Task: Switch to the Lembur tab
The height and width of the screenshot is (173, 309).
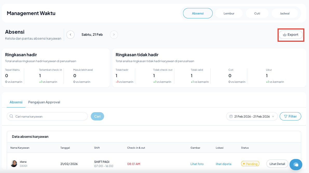Action: coord(229,13)
